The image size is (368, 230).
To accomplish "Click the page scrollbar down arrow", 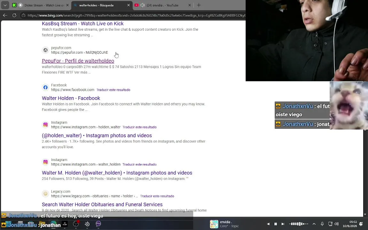I will pos(365,214).
